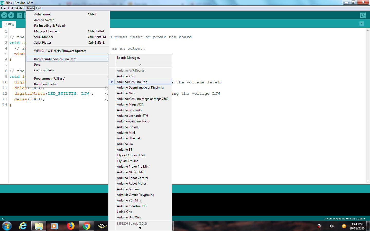Open Serial Plotter
370x231 pixels.
pyautogui.click(x=68, y=43)
